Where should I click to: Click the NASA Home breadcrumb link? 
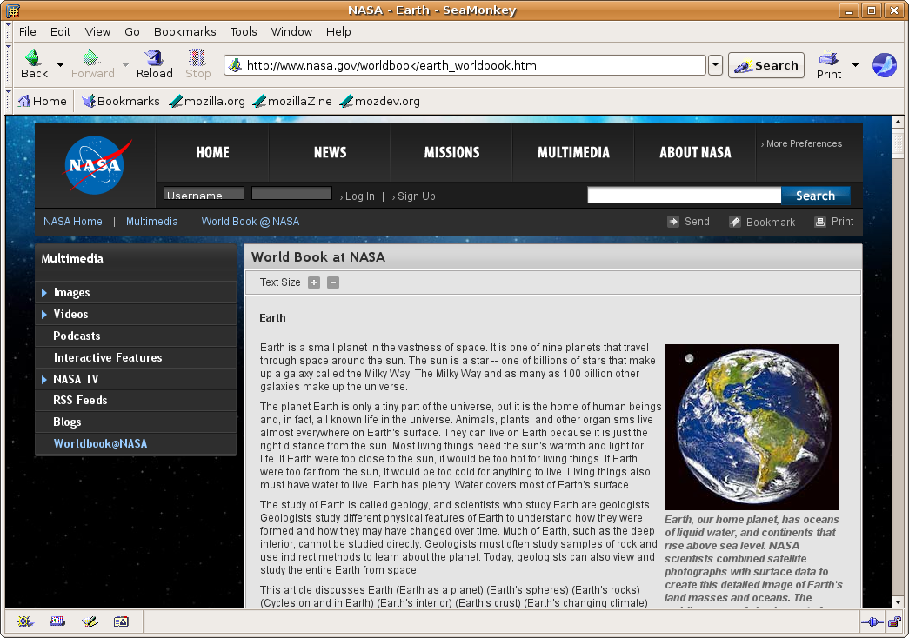pos(72,222)
